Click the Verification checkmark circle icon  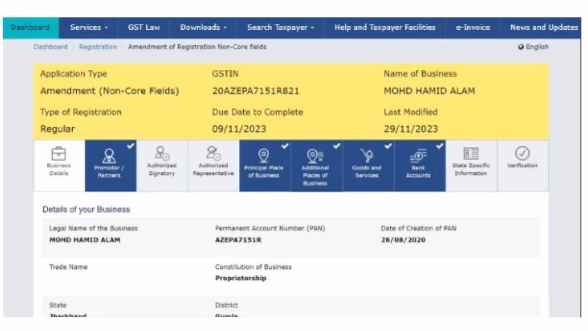click(522, 153)
